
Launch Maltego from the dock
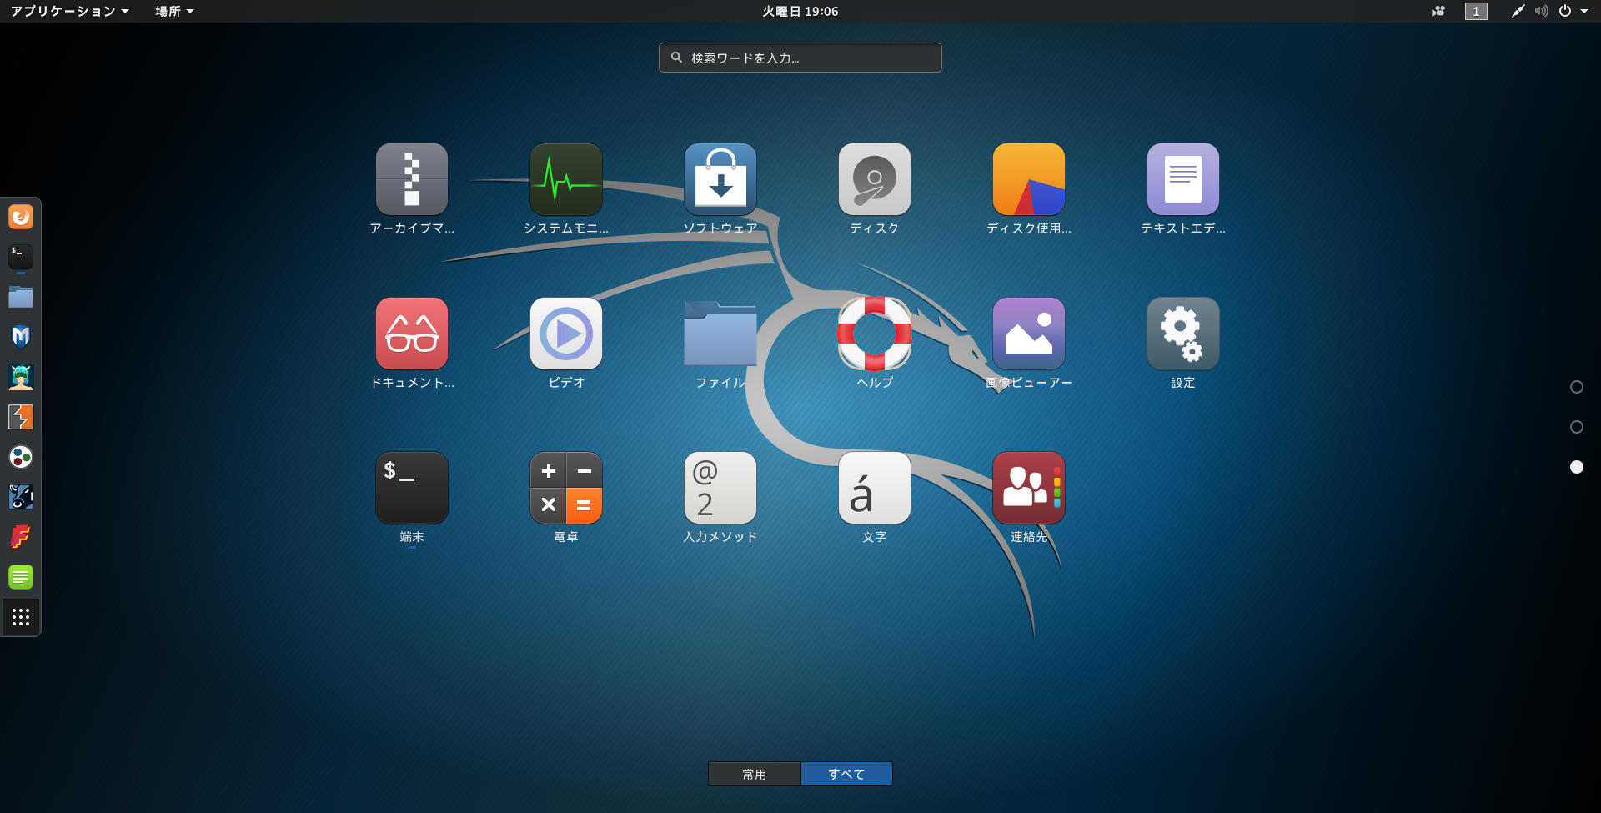pos(21,457)
